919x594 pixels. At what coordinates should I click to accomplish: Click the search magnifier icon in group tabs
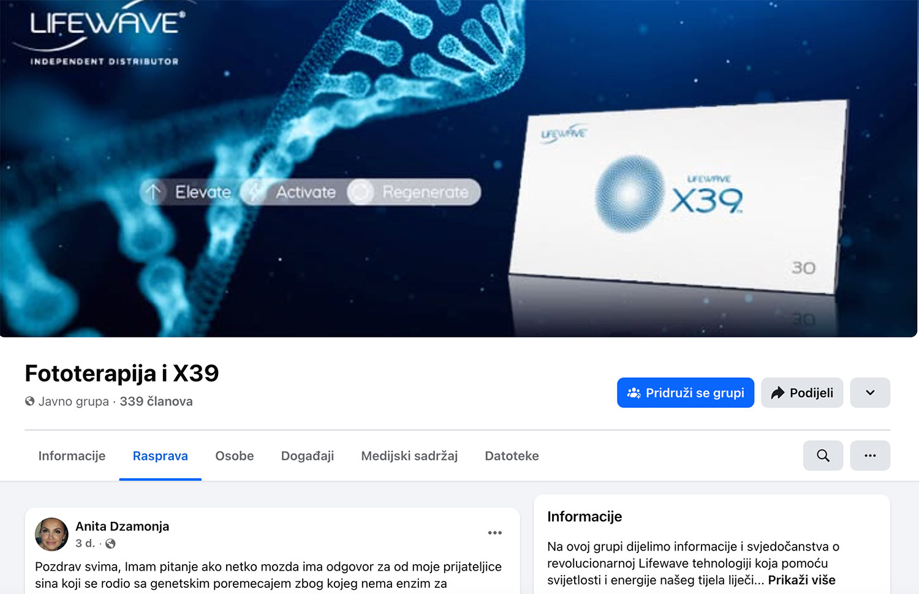[x=823, y=456]
